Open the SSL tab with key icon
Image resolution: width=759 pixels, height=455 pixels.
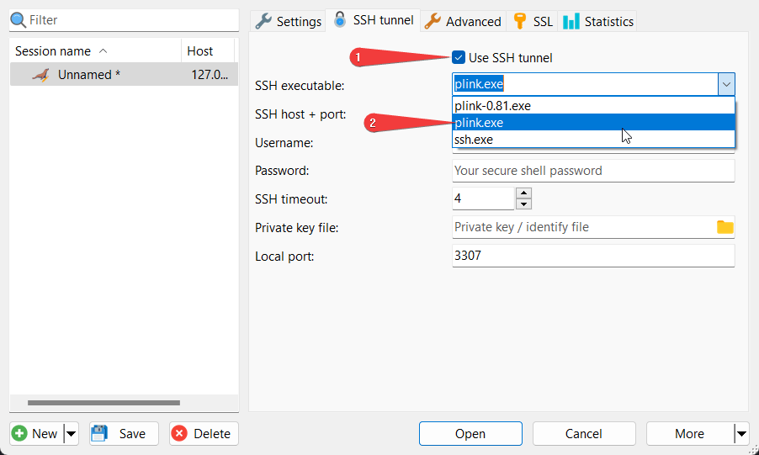click(x=533, y=21)
